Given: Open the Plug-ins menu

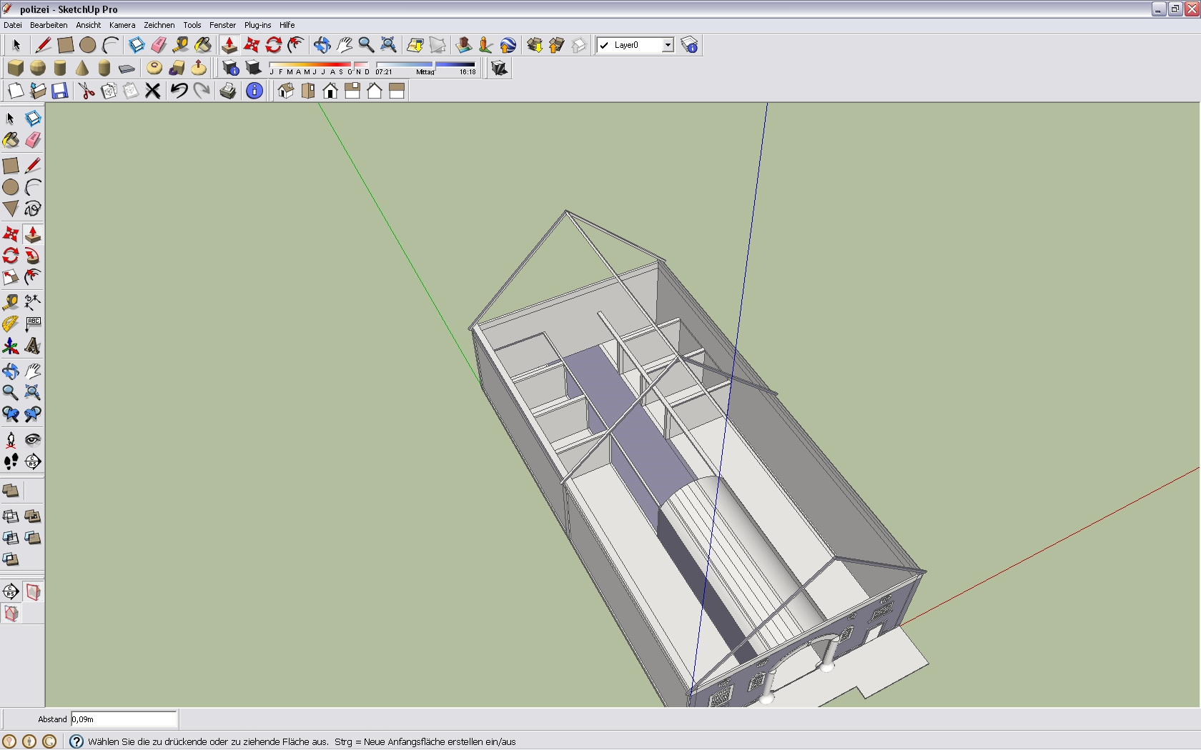Looking at the screenshot, I should coord(258,25).
